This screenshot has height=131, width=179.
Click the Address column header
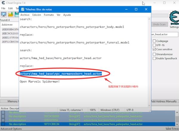point(7,25)
